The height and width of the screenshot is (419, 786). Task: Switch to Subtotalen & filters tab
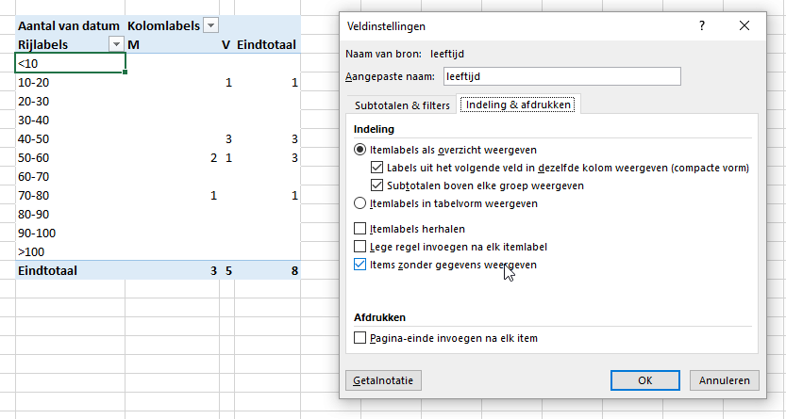[402, 105]
